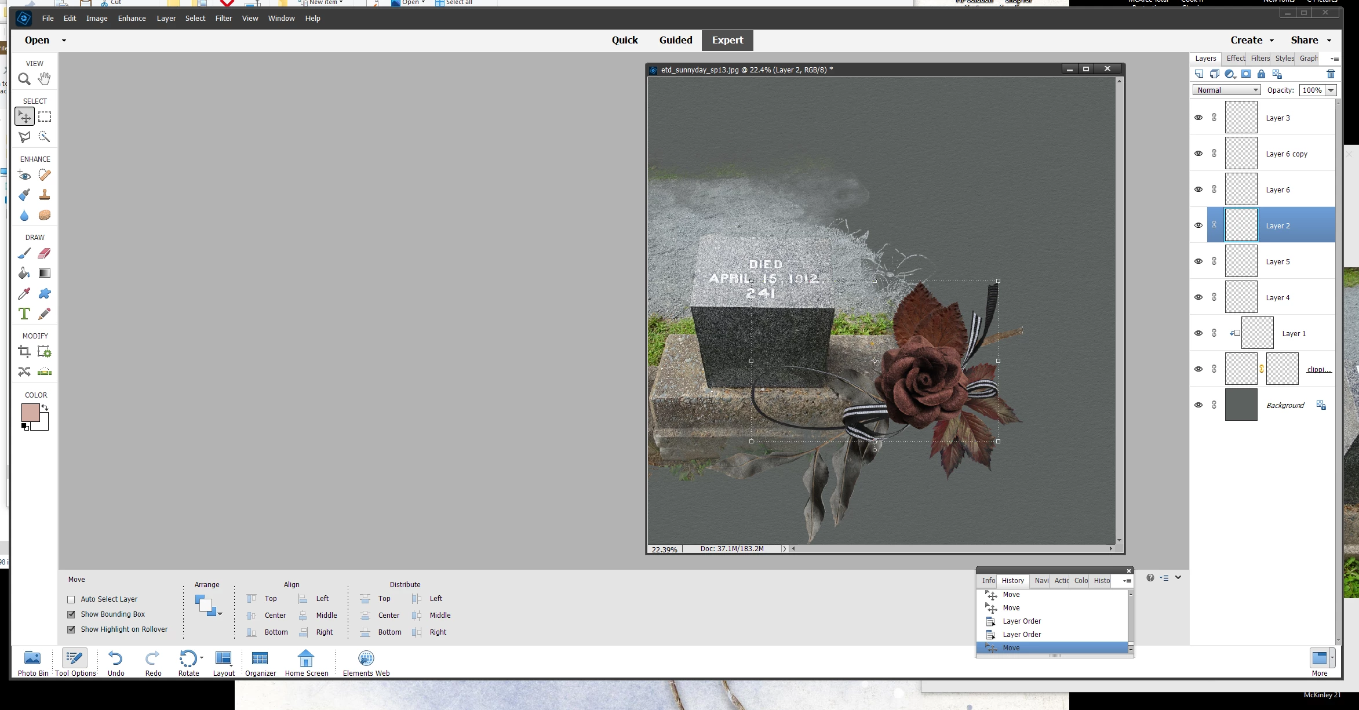Open the Normal blend mode dropdown

(x=1226, y=90)
